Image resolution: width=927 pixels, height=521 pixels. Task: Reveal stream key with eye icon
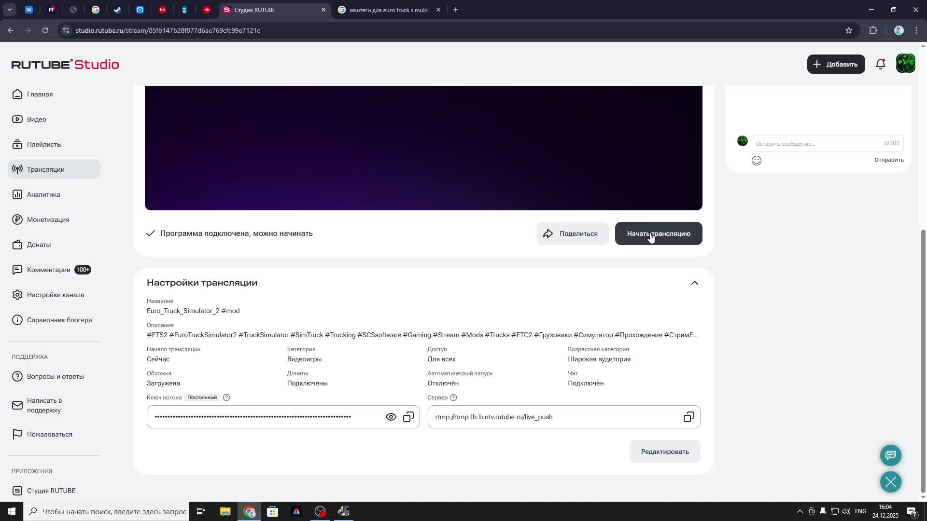pos(391,417)
